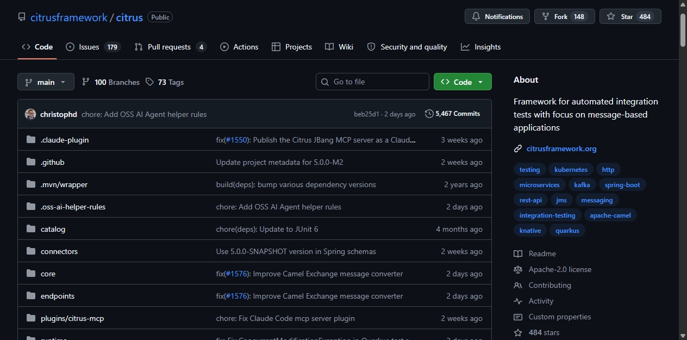Click the pulse icon beside Activity
Image resolution: width=687 pixels, height=340 pixels.
518,301
